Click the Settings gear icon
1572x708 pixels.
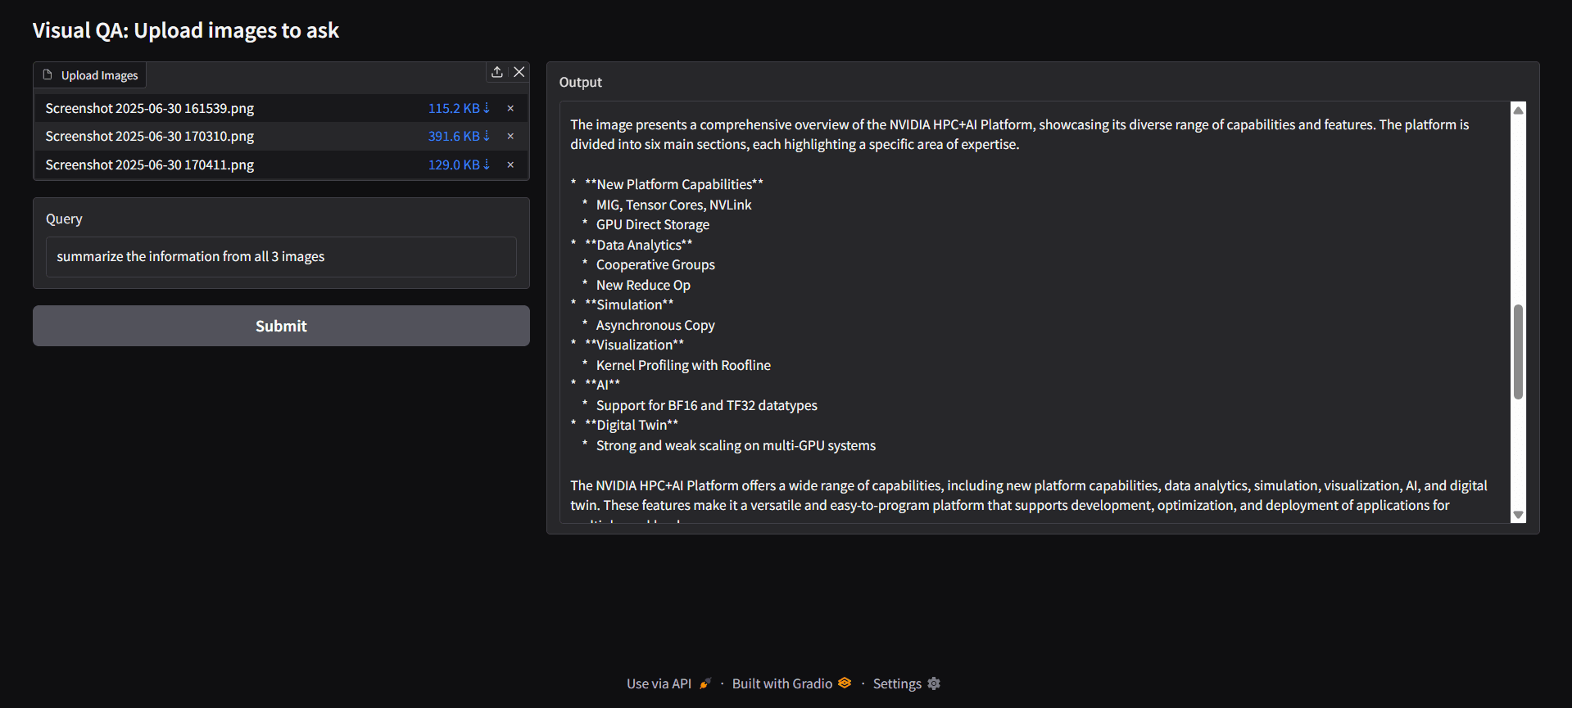tap(934, 683)
